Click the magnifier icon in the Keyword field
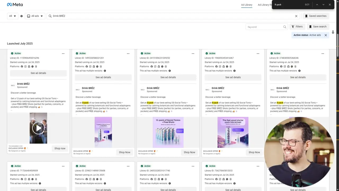The height and width of the screenshot is (191, 339). click(284, 27)
